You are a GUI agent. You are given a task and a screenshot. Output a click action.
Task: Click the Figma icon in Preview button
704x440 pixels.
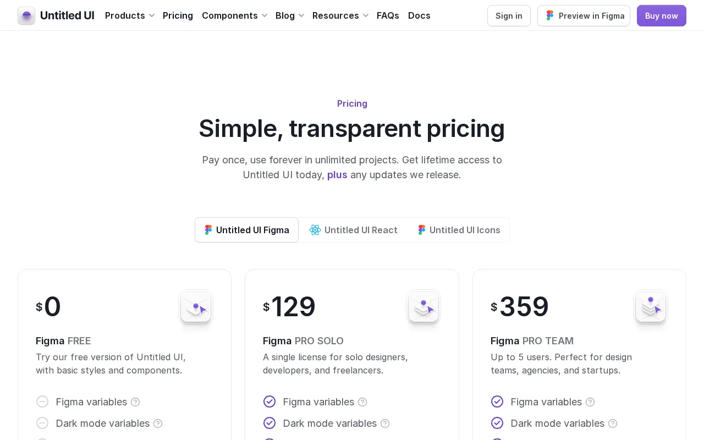point(549,15)
